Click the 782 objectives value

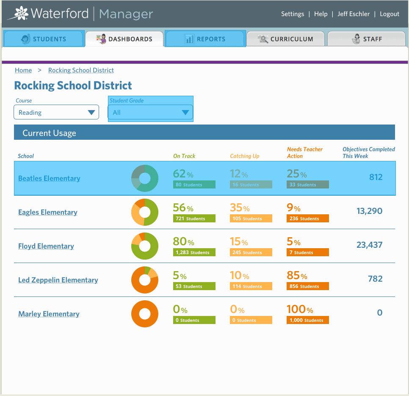click(x=375, y=279)
